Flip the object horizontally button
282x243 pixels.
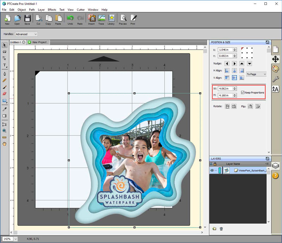250,106
